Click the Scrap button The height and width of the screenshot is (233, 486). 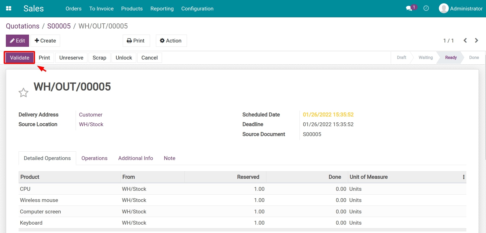(99, 58)
